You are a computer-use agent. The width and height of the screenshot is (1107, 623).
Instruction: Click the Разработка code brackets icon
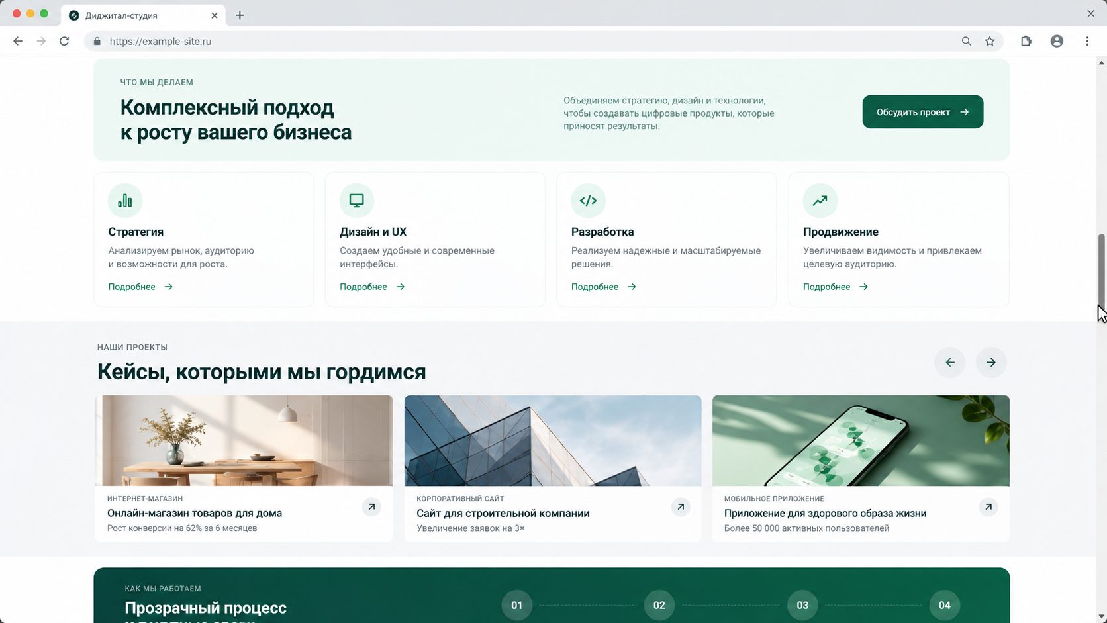pyautogui.click(x=589, y=201)
